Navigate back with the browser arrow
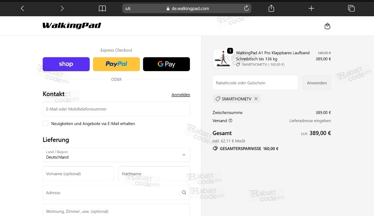 [22, 8]
